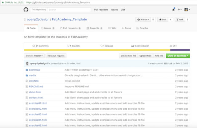Click the GitHub Octocat logo
The height and width of the screenshot is (128, 197).
click(26, 9)
